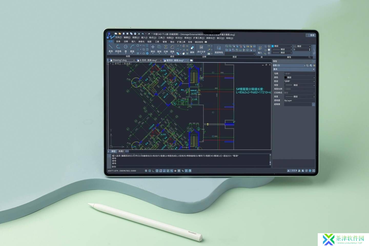
Task: Open the 图层特性 (Layer Properties) manager
Action: click(219, 49)
